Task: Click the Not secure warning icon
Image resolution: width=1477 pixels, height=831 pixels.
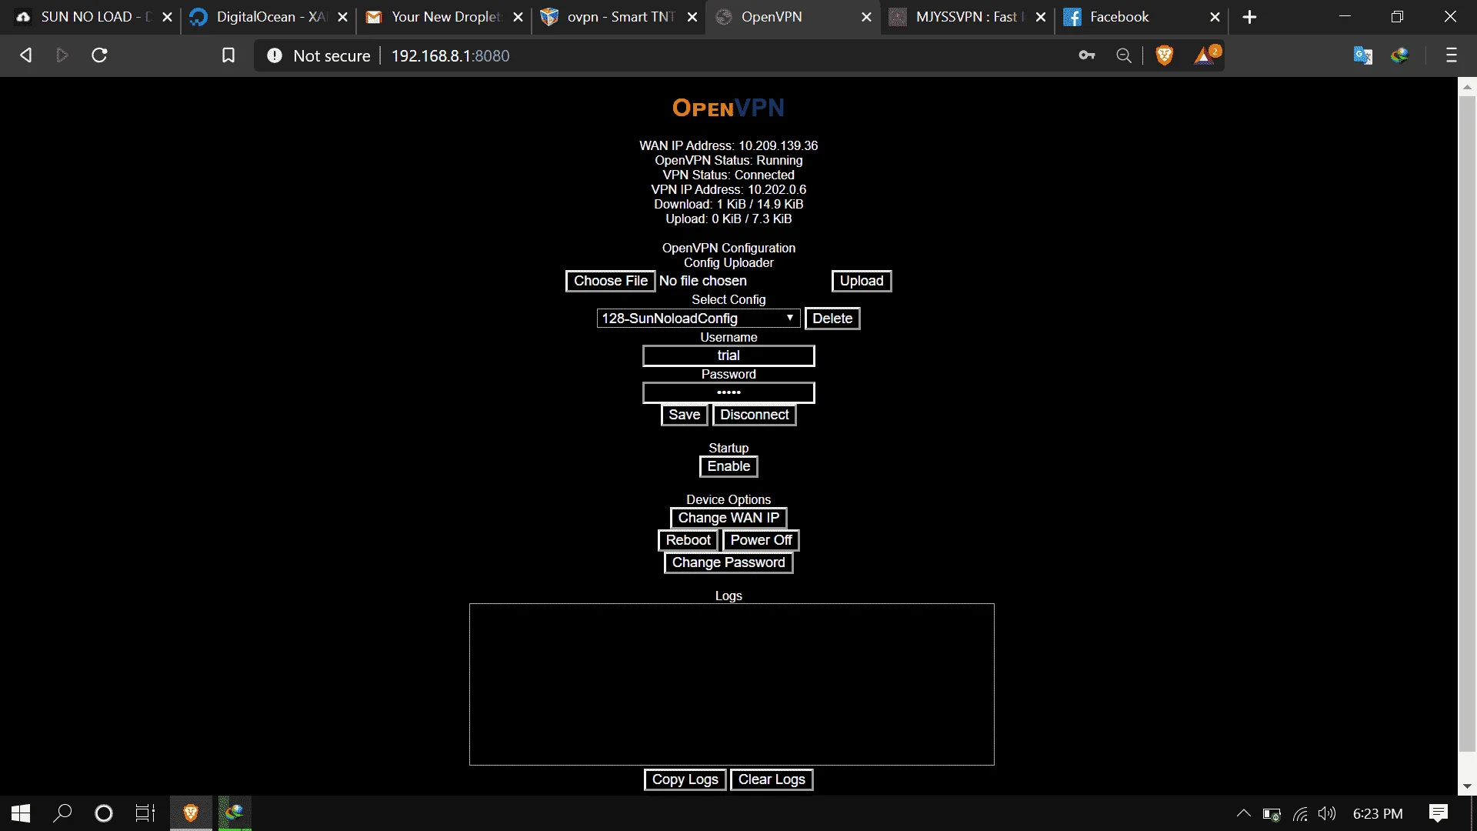Action: pos(275,55)
